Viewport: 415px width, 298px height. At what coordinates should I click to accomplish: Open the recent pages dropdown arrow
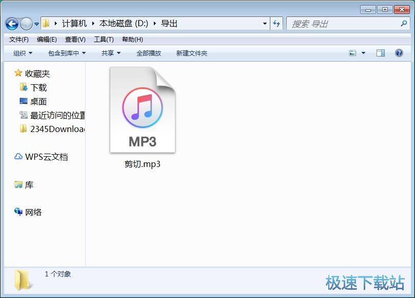click(x=36, y=24)
